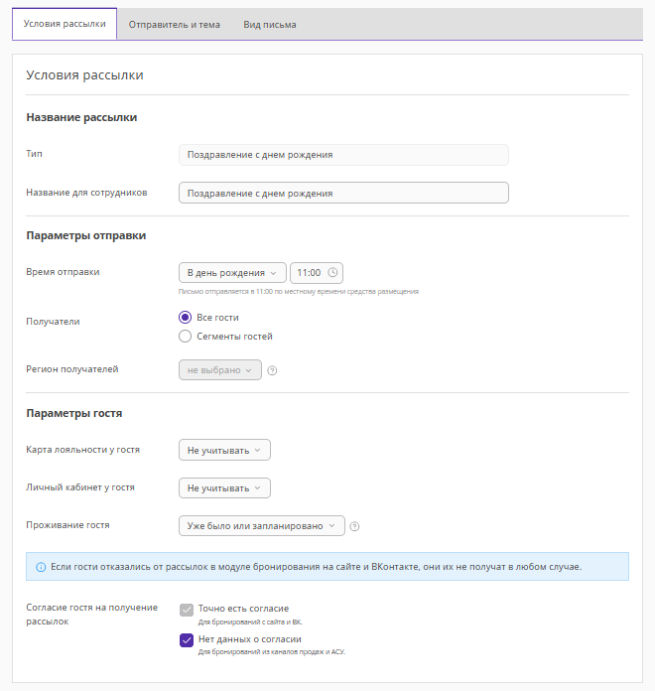Click help icon next to recipient region
655x691 pixels.
(x=272, y=370)
